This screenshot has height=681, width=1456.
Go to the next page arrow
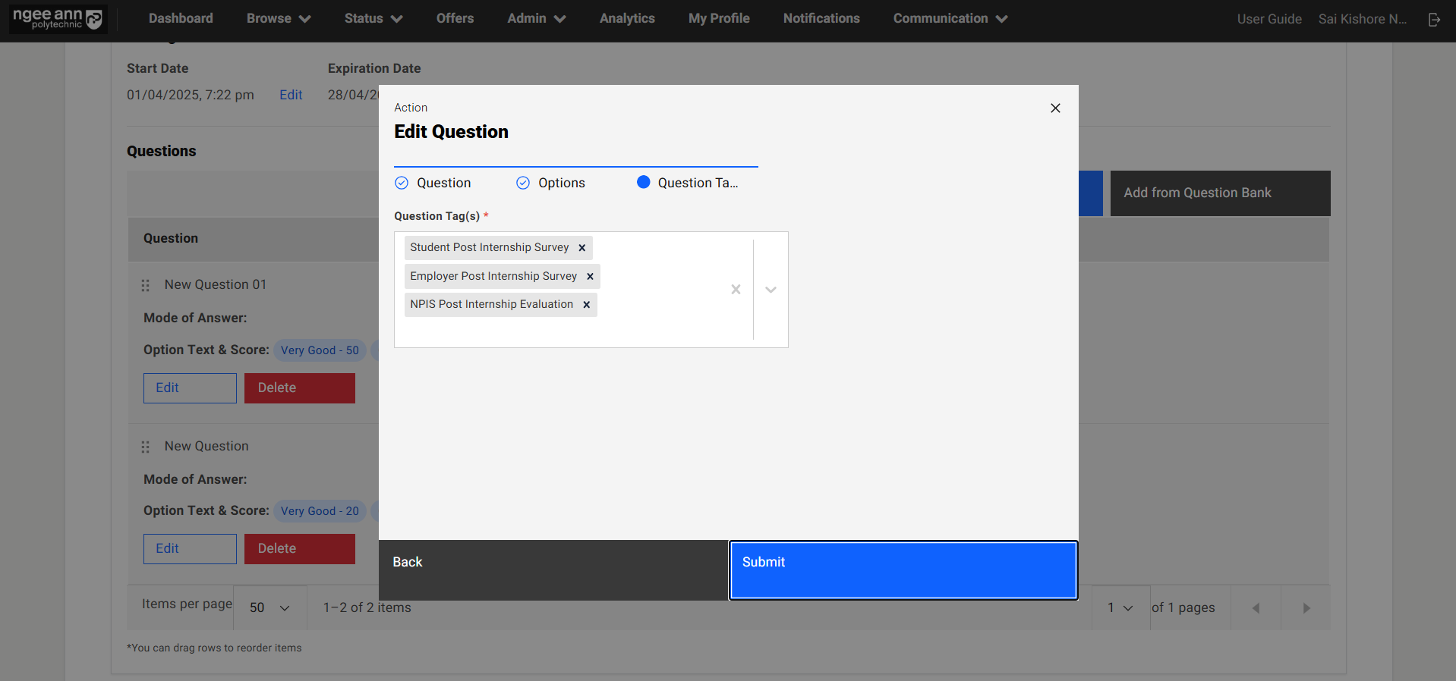[1306, 608]
